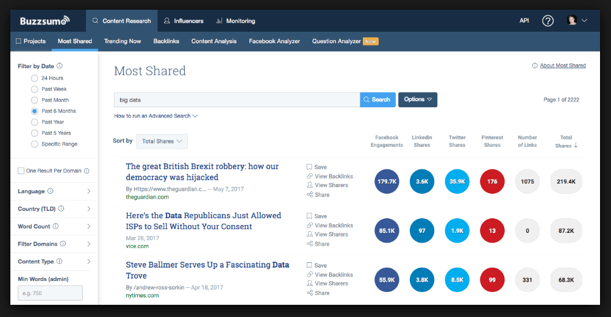611x317 pixels.
Task: Enable One Result Per Domain checkbox
Action: coord(21,171)
